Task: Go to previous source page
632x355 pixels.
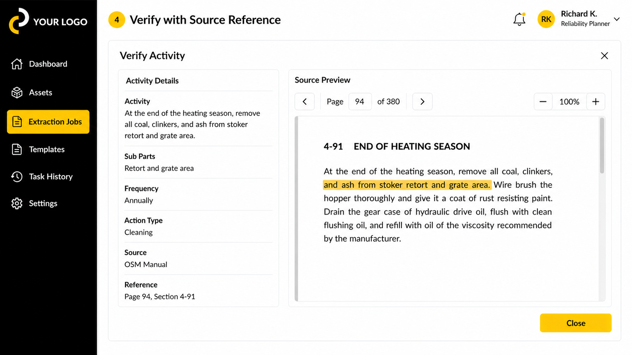Action: coord(305,102)
